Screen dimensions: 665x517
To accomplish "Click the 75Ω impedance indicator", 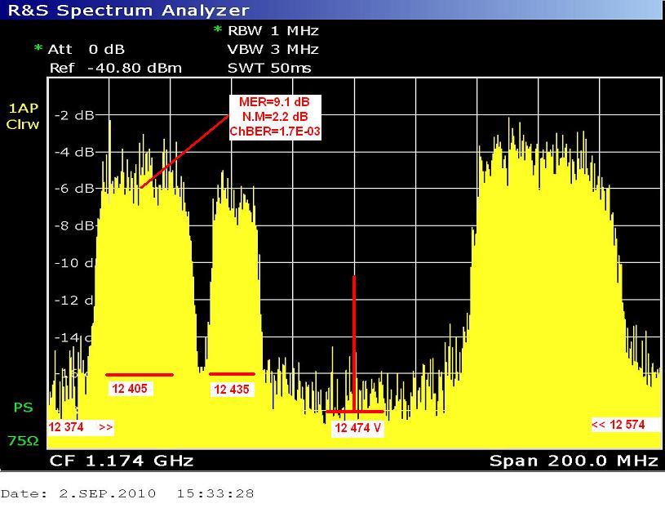I will [23, 441].
